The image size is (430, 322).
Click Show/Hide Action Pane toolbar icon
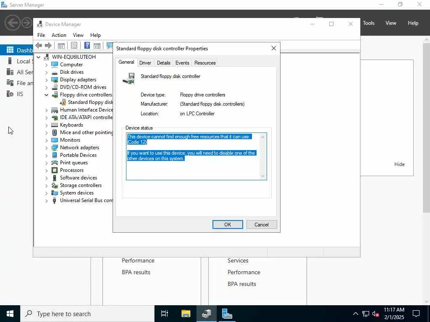click(97, 45)
